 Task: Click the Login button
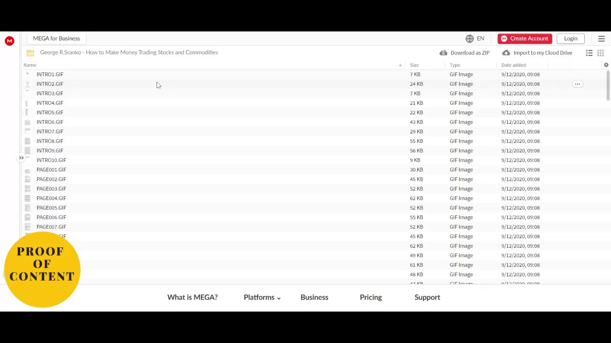570,39
